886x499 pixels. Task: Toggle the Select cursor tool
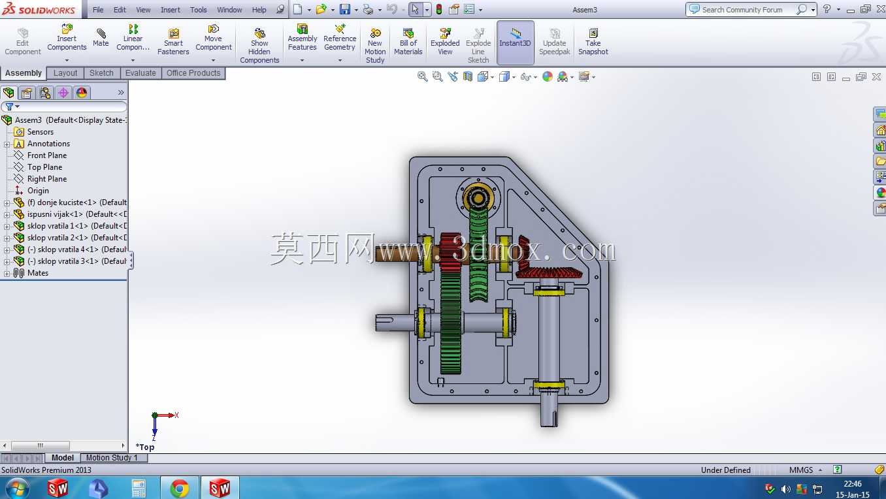click(416, 10)
